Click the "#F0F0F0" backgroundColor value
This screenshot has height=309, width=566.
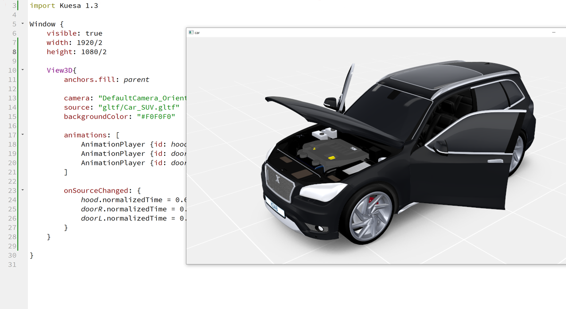[156, 116]
